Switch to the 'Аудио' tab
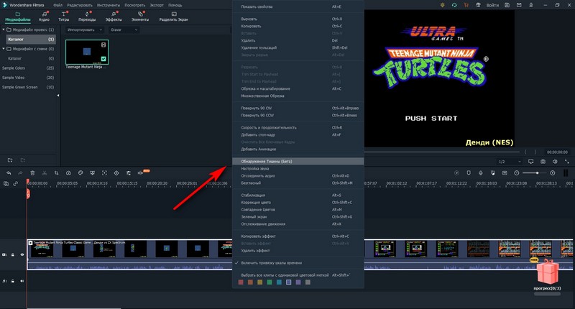Viewport: 575px width, 309px height. pyautogui.click(x=44, y=17)
